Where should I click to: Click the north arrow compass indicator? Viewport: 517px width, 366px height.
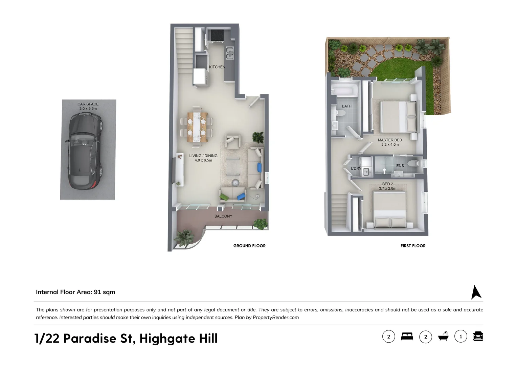(476, 292)
